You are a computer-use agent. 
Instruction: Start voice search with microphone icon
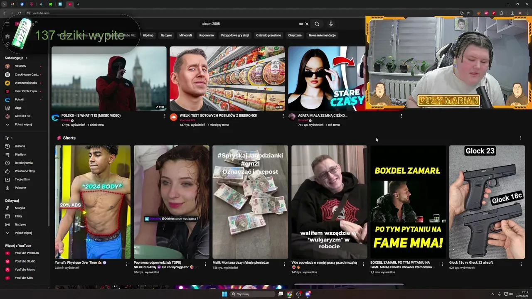tap(331, 24)
